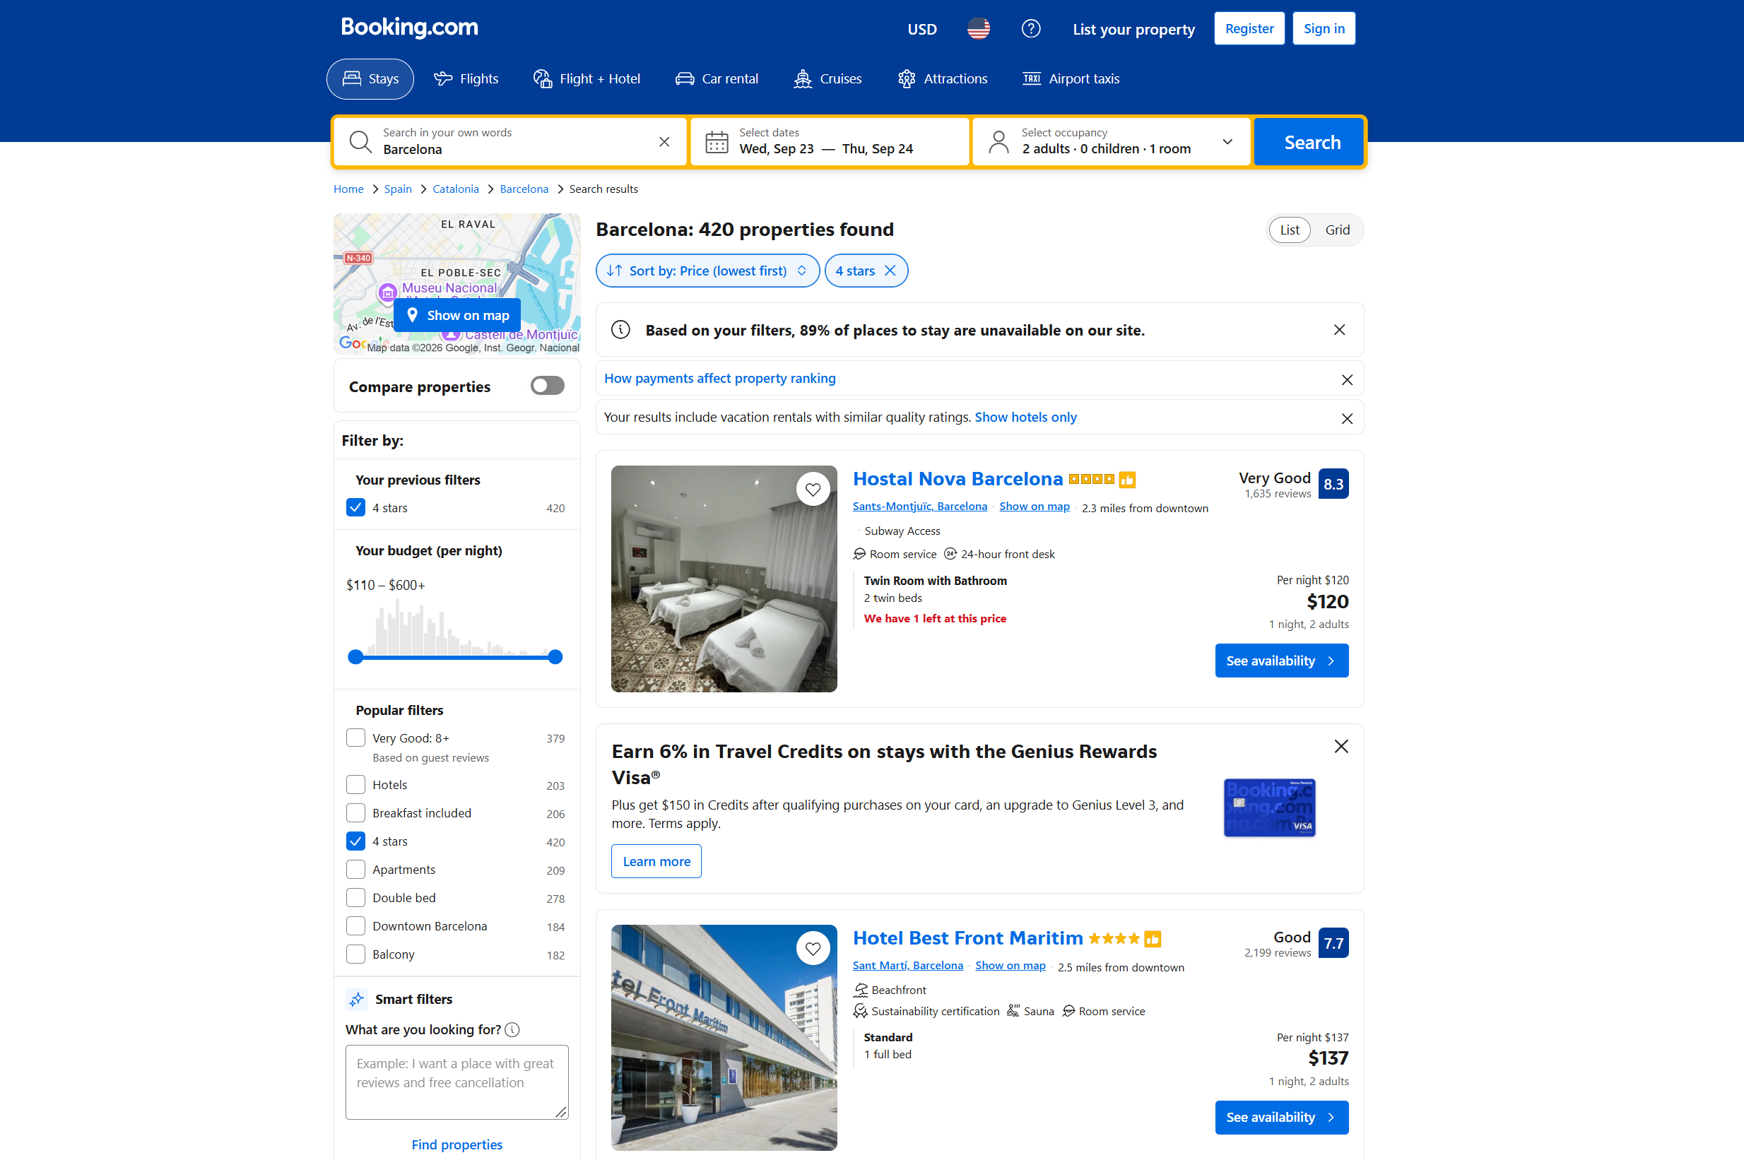Click the Sign in button

[x=1324, y=29]
